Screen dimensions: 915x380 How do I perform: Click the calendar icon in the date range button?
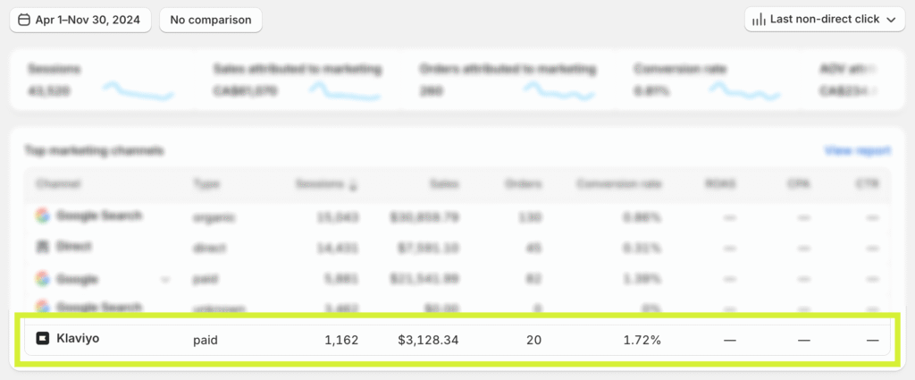coord(24,20)
